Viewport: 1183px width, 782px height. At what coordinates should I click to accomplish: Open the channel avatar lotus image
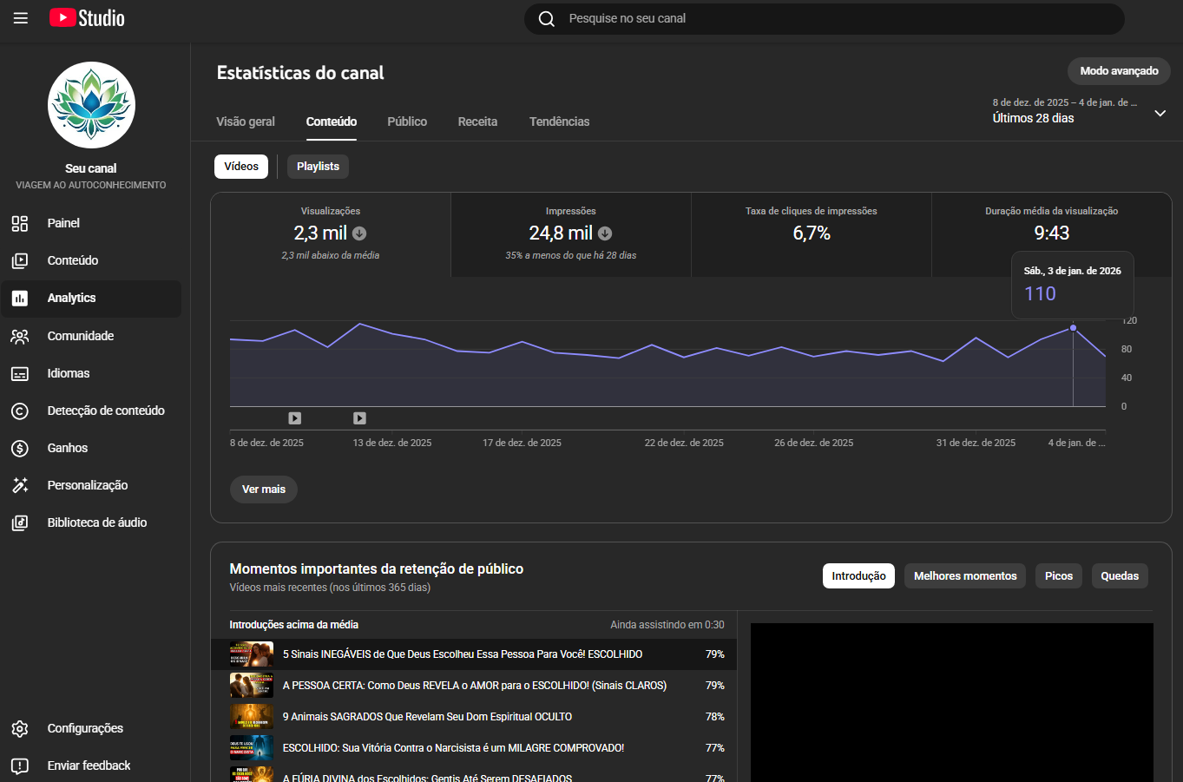tap(91, 105)
